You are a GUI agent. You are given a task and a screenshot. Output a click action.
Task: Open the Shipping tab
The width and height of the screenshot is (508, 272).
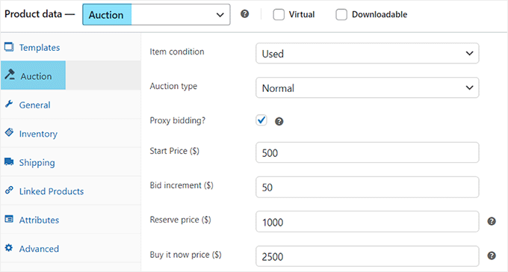tap(71, 162)
